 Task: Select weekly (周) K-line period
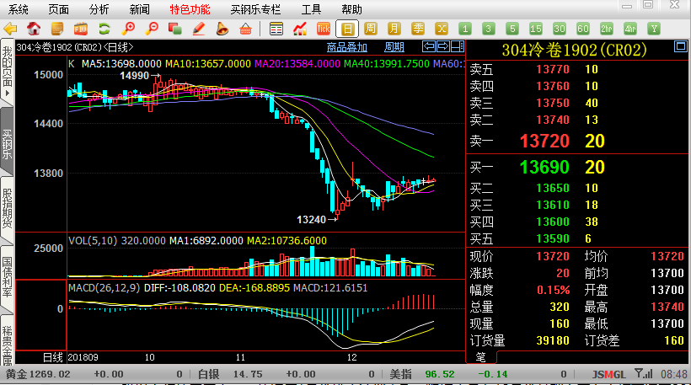tap(371, 29)
